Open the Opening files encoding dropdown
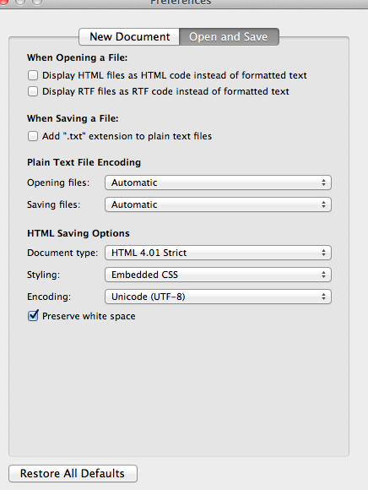 pyautogui.click(x=218, y=182)
